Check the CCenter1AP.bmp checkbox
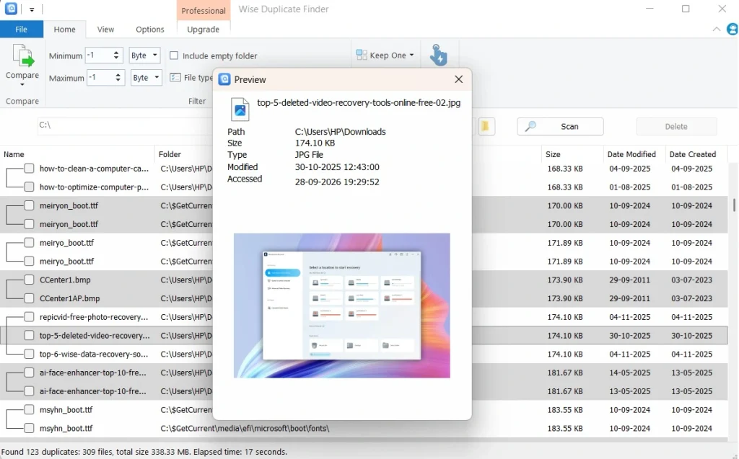This screenshot has height=459, width=739. (x=29, y=298)
